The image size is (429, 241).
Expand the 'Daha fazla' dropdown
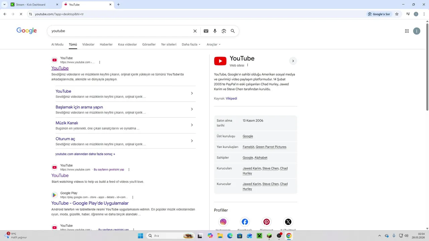pyautogui.click(x=191, y=44)
